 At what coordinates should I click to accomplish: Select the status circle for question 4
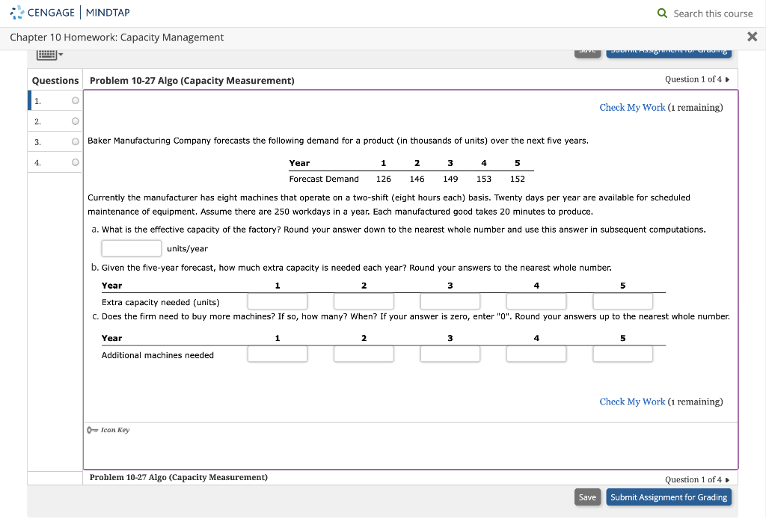pyautogui.click(x=75, y=161)
